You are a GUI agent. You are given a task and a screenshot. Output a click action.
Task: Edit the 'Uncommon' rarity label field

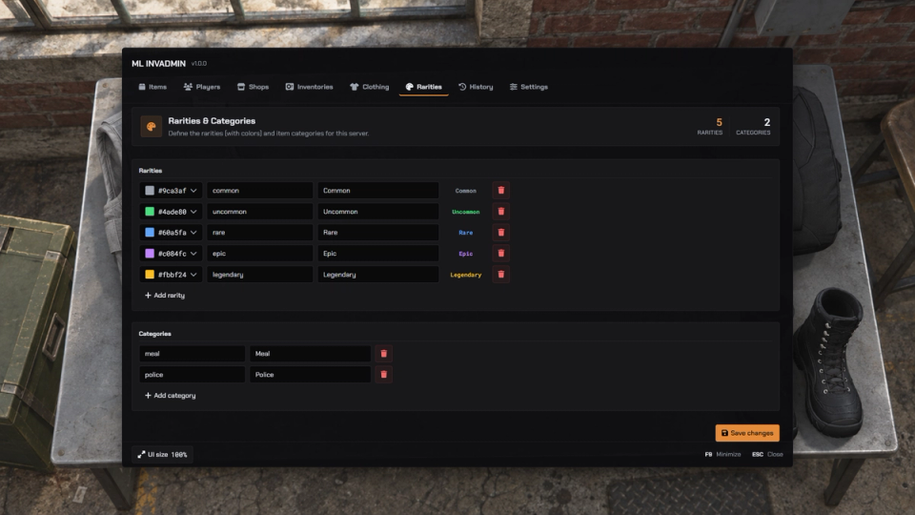[378, 212]
